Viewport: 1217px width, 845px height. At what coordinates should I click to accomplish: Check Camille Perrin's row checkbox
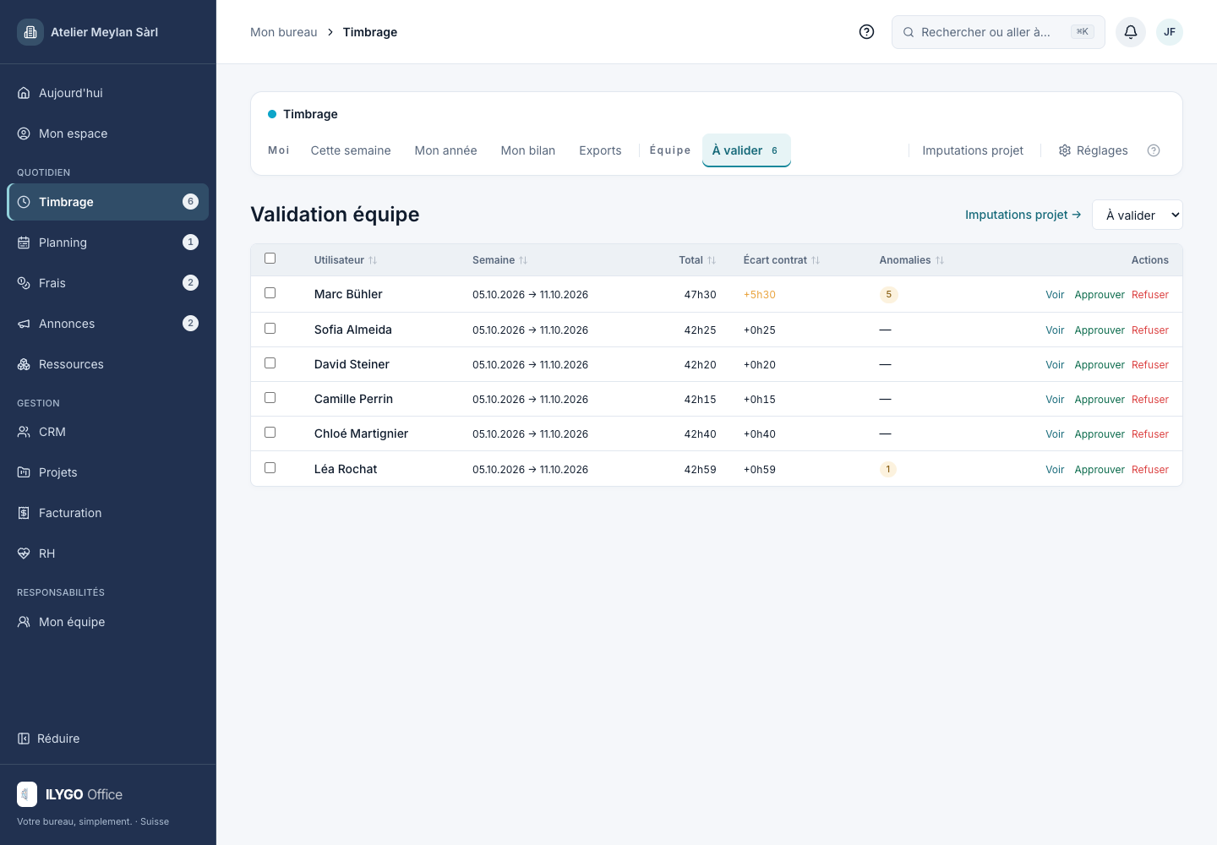270,398
